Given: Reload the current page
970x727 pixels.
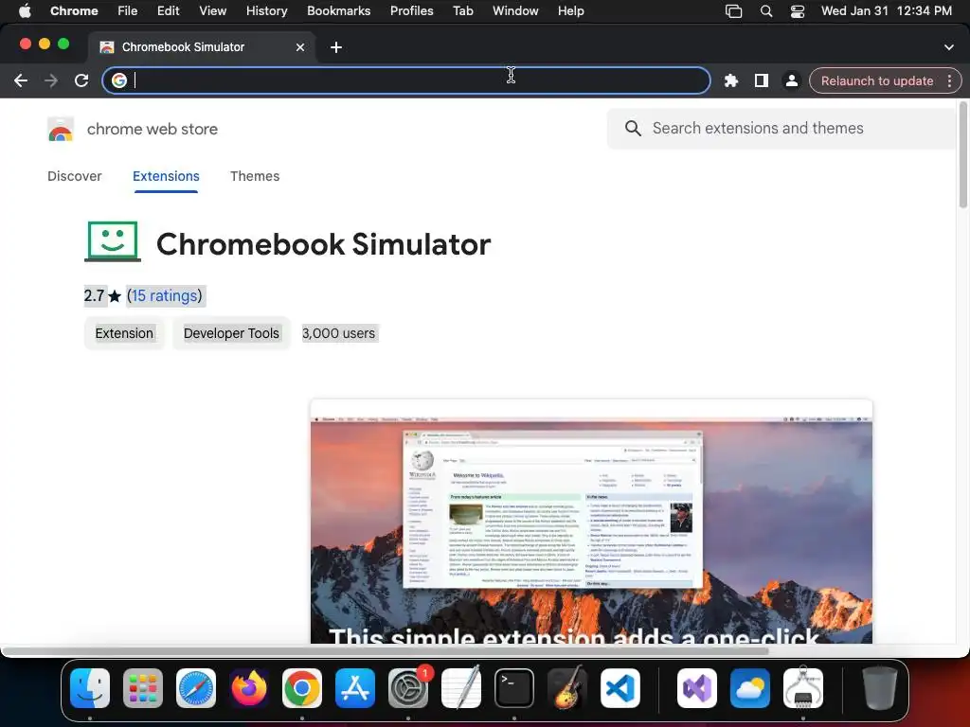Looking at the screenshot, I should (x=81, y=81).
